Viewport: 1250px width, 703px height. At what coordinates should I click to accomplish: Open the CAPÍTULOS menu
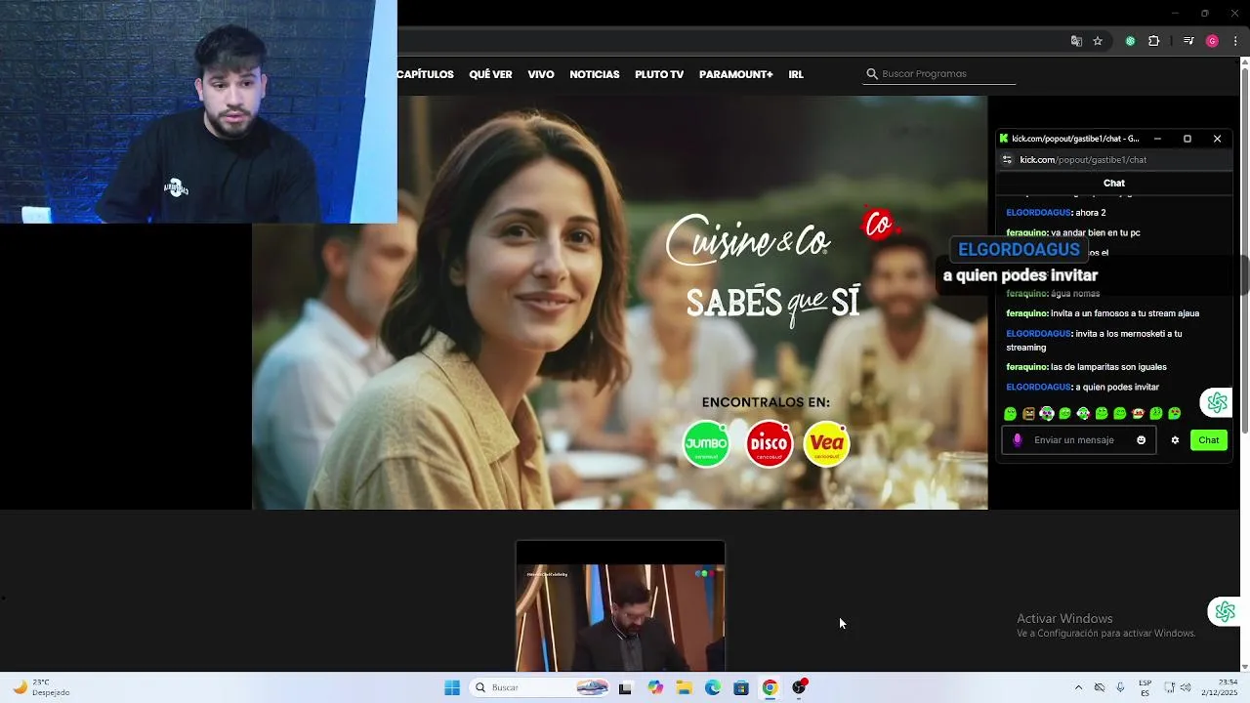click(x=425, y=74)
